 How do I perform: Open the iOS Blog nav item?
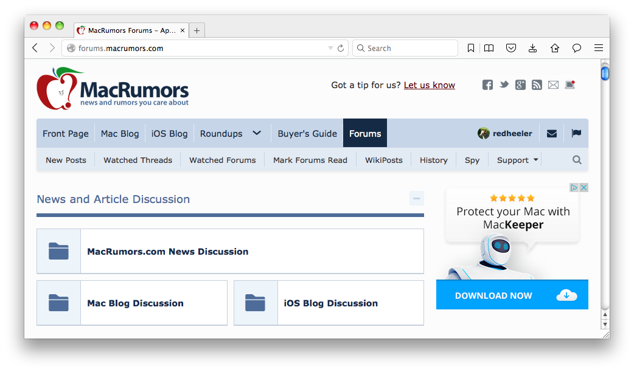169,133
